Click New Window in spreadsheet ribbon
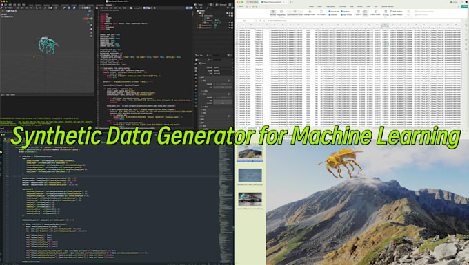The height and width of the screenshot is (265, 469). (x=397, y=14)
